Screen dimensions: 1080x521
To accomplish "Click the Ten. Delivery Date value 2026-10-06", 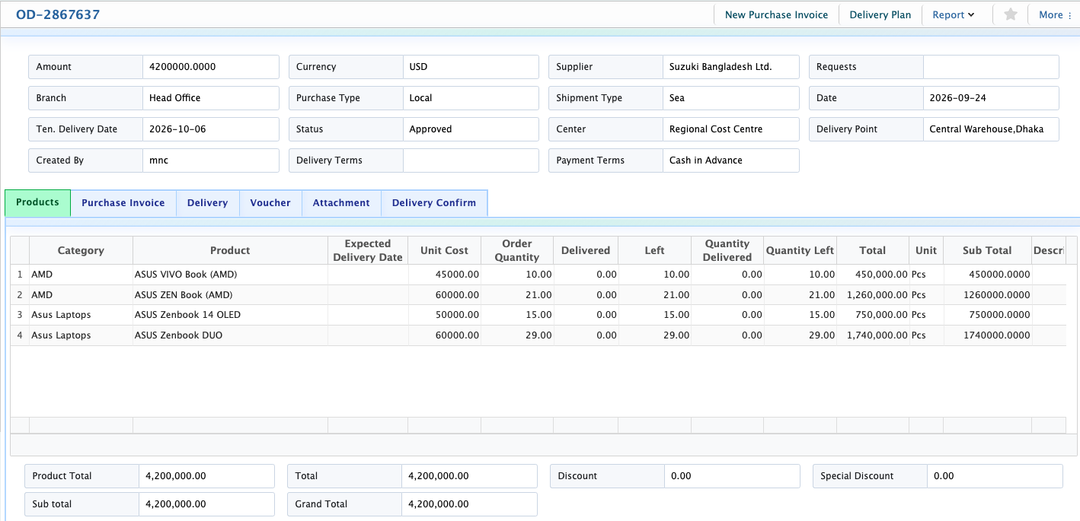I will (211, 129).
